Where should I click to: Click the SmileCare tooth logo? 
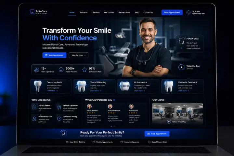tap(32, 12)
